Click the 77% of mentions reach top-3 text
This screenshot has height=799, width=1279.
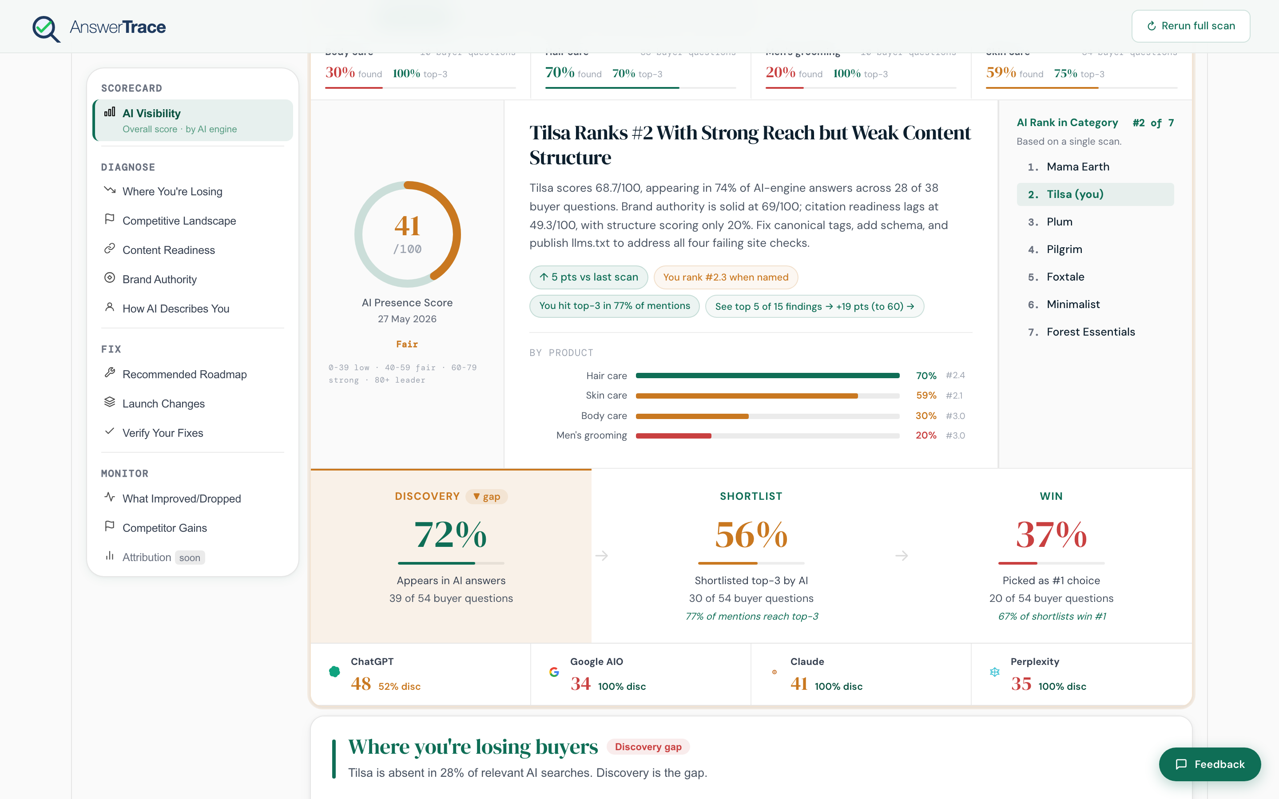(751, 616)
